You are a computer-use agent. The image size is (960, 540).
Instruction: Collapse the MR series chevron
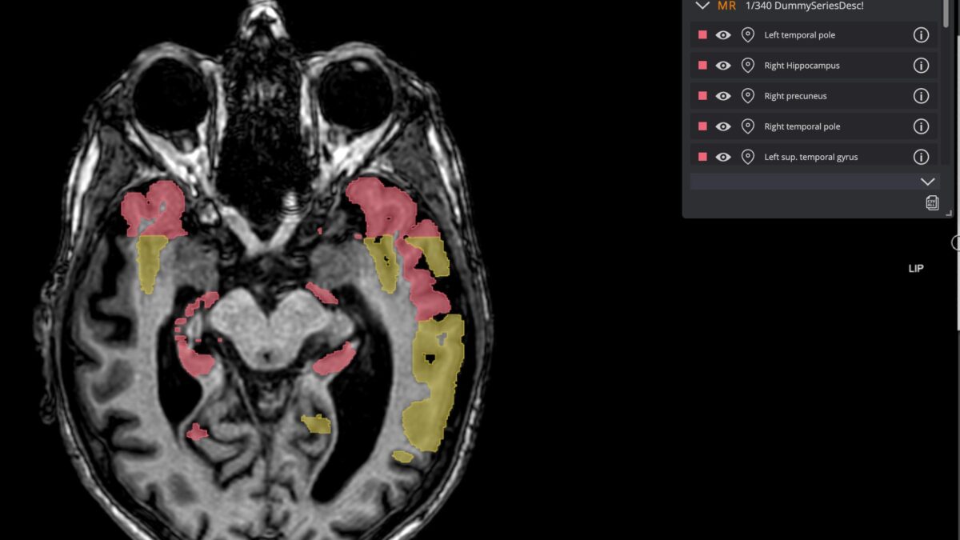[702, 6]
